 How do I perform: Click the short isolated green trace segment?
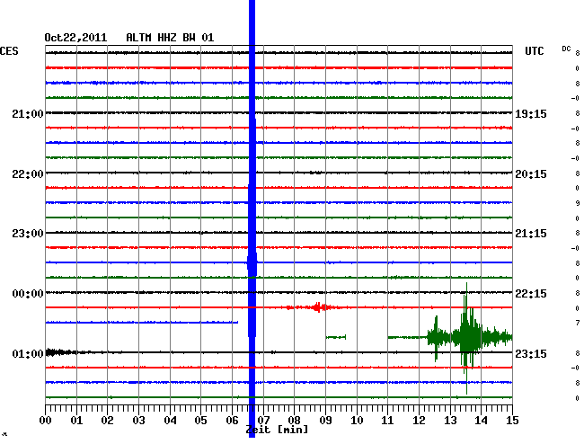coord(336,337)
